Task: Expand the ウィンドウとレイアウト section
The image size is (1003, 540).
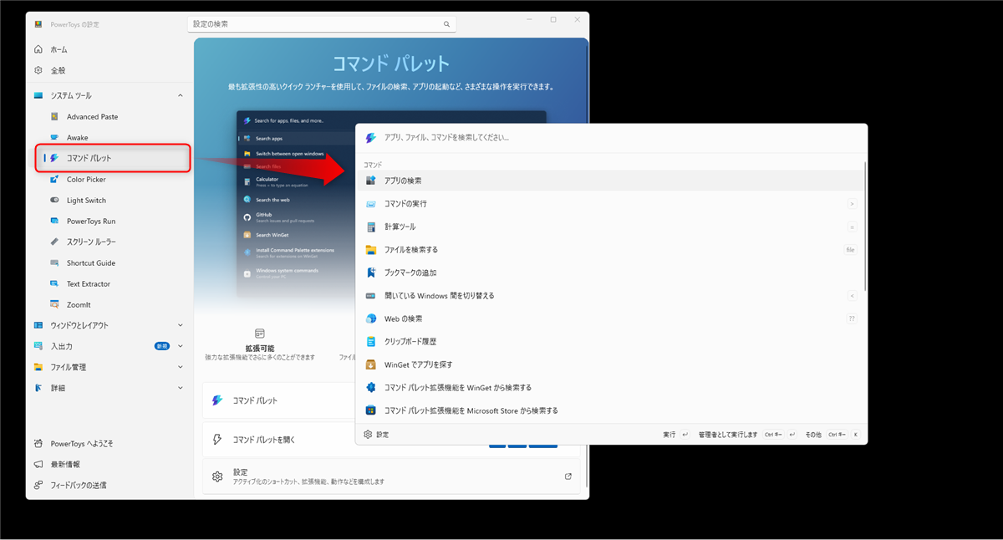Action: click(x=181, y=325)
